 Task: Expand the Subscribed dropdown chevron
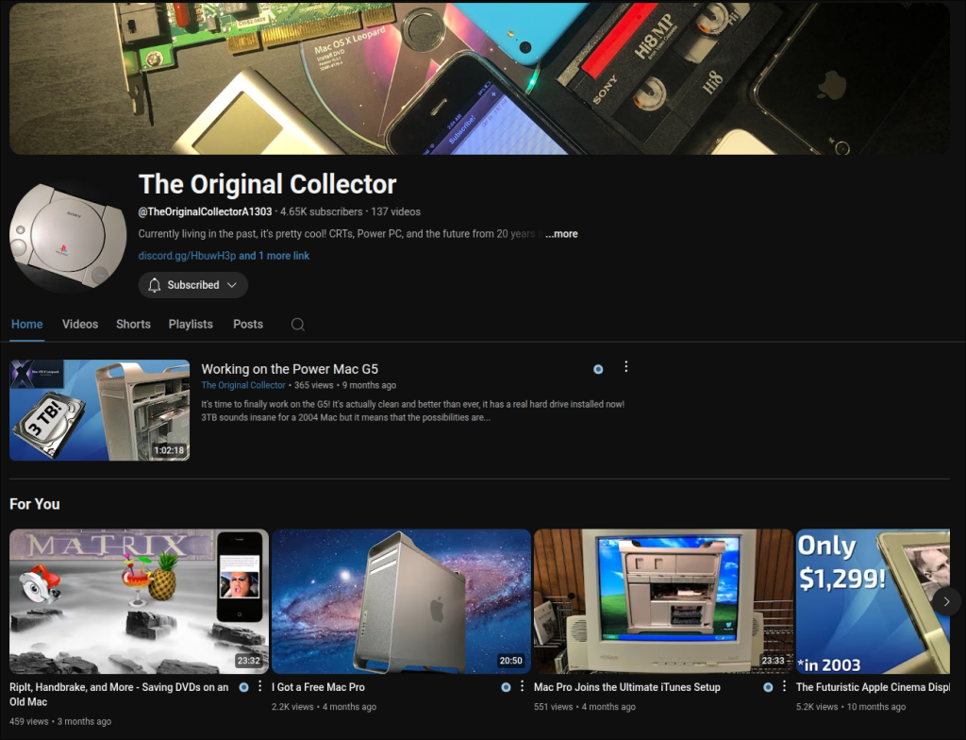coord(232,285)
